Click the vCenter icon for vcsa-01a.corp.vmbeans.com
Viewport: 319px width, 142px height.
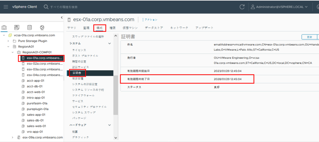(x=10, y=35)
